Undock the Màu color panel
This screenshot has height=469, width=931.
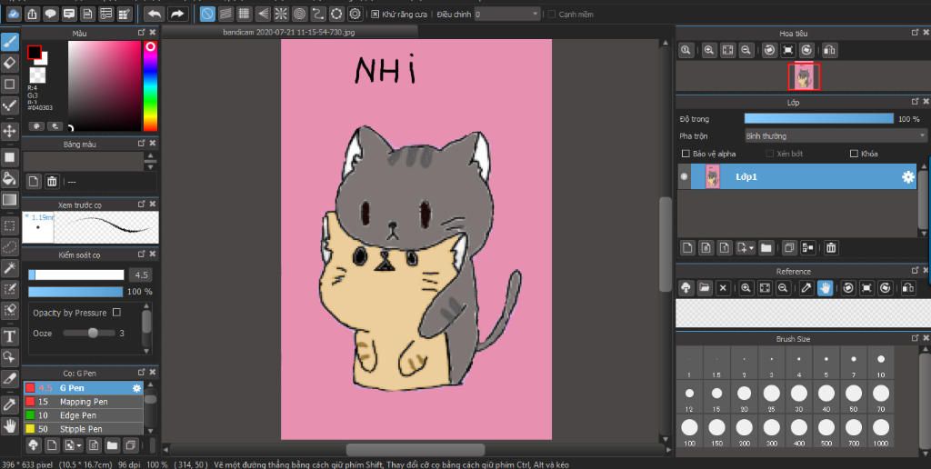coord(141,33)
